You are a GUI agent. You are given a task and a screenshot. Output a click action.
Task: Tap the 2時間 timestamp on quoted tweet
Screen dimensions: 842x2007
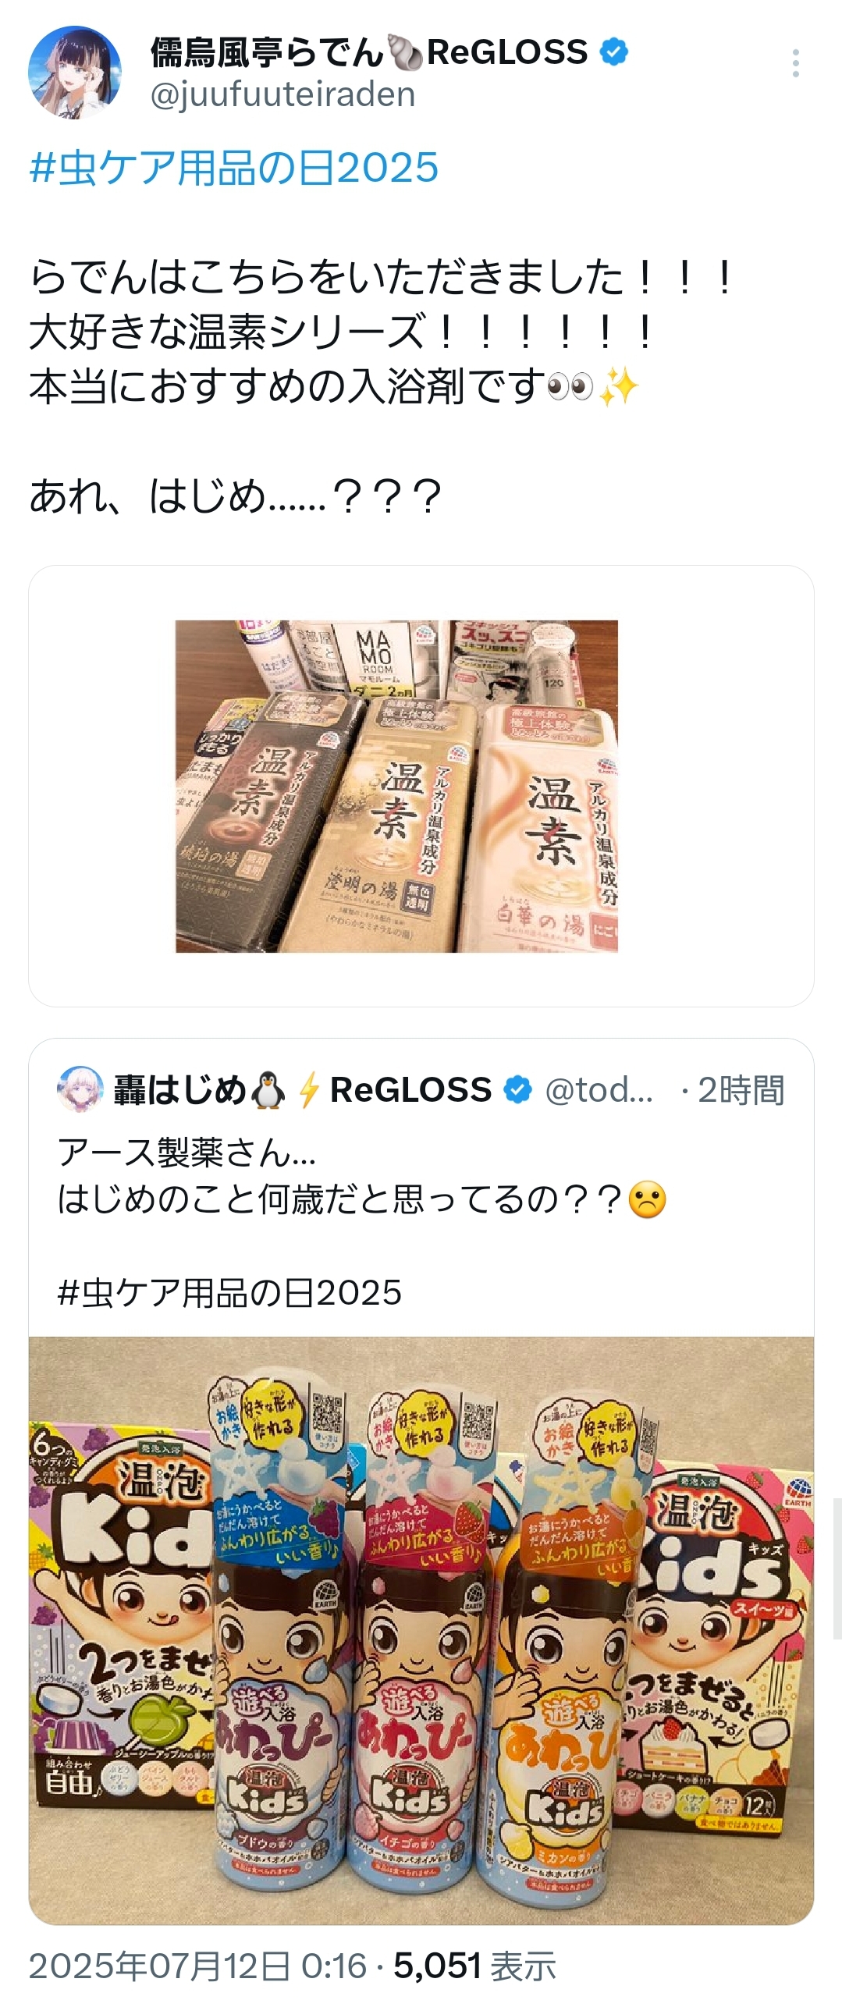741,1090
